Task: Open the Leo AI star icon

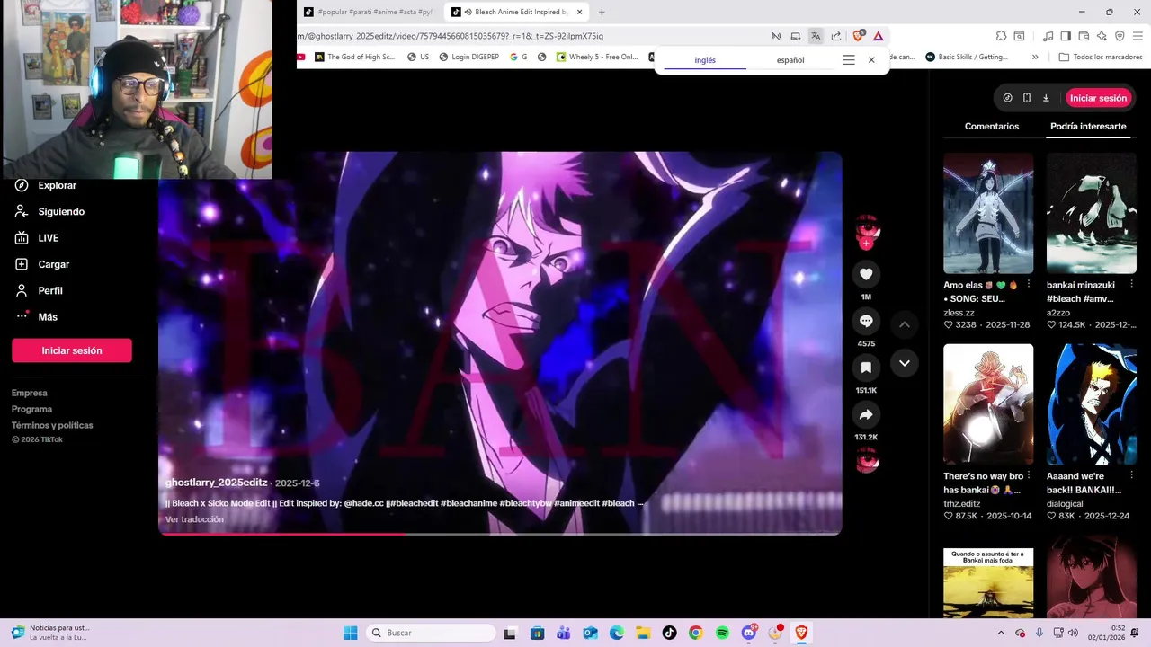Action: point(1102,36)
